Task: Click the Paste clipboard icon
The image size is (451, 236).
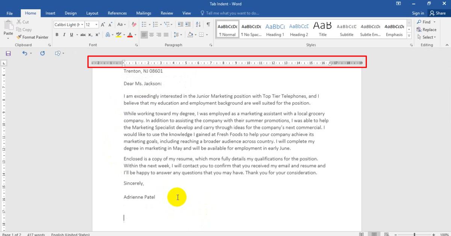Action: pos(8,25)
